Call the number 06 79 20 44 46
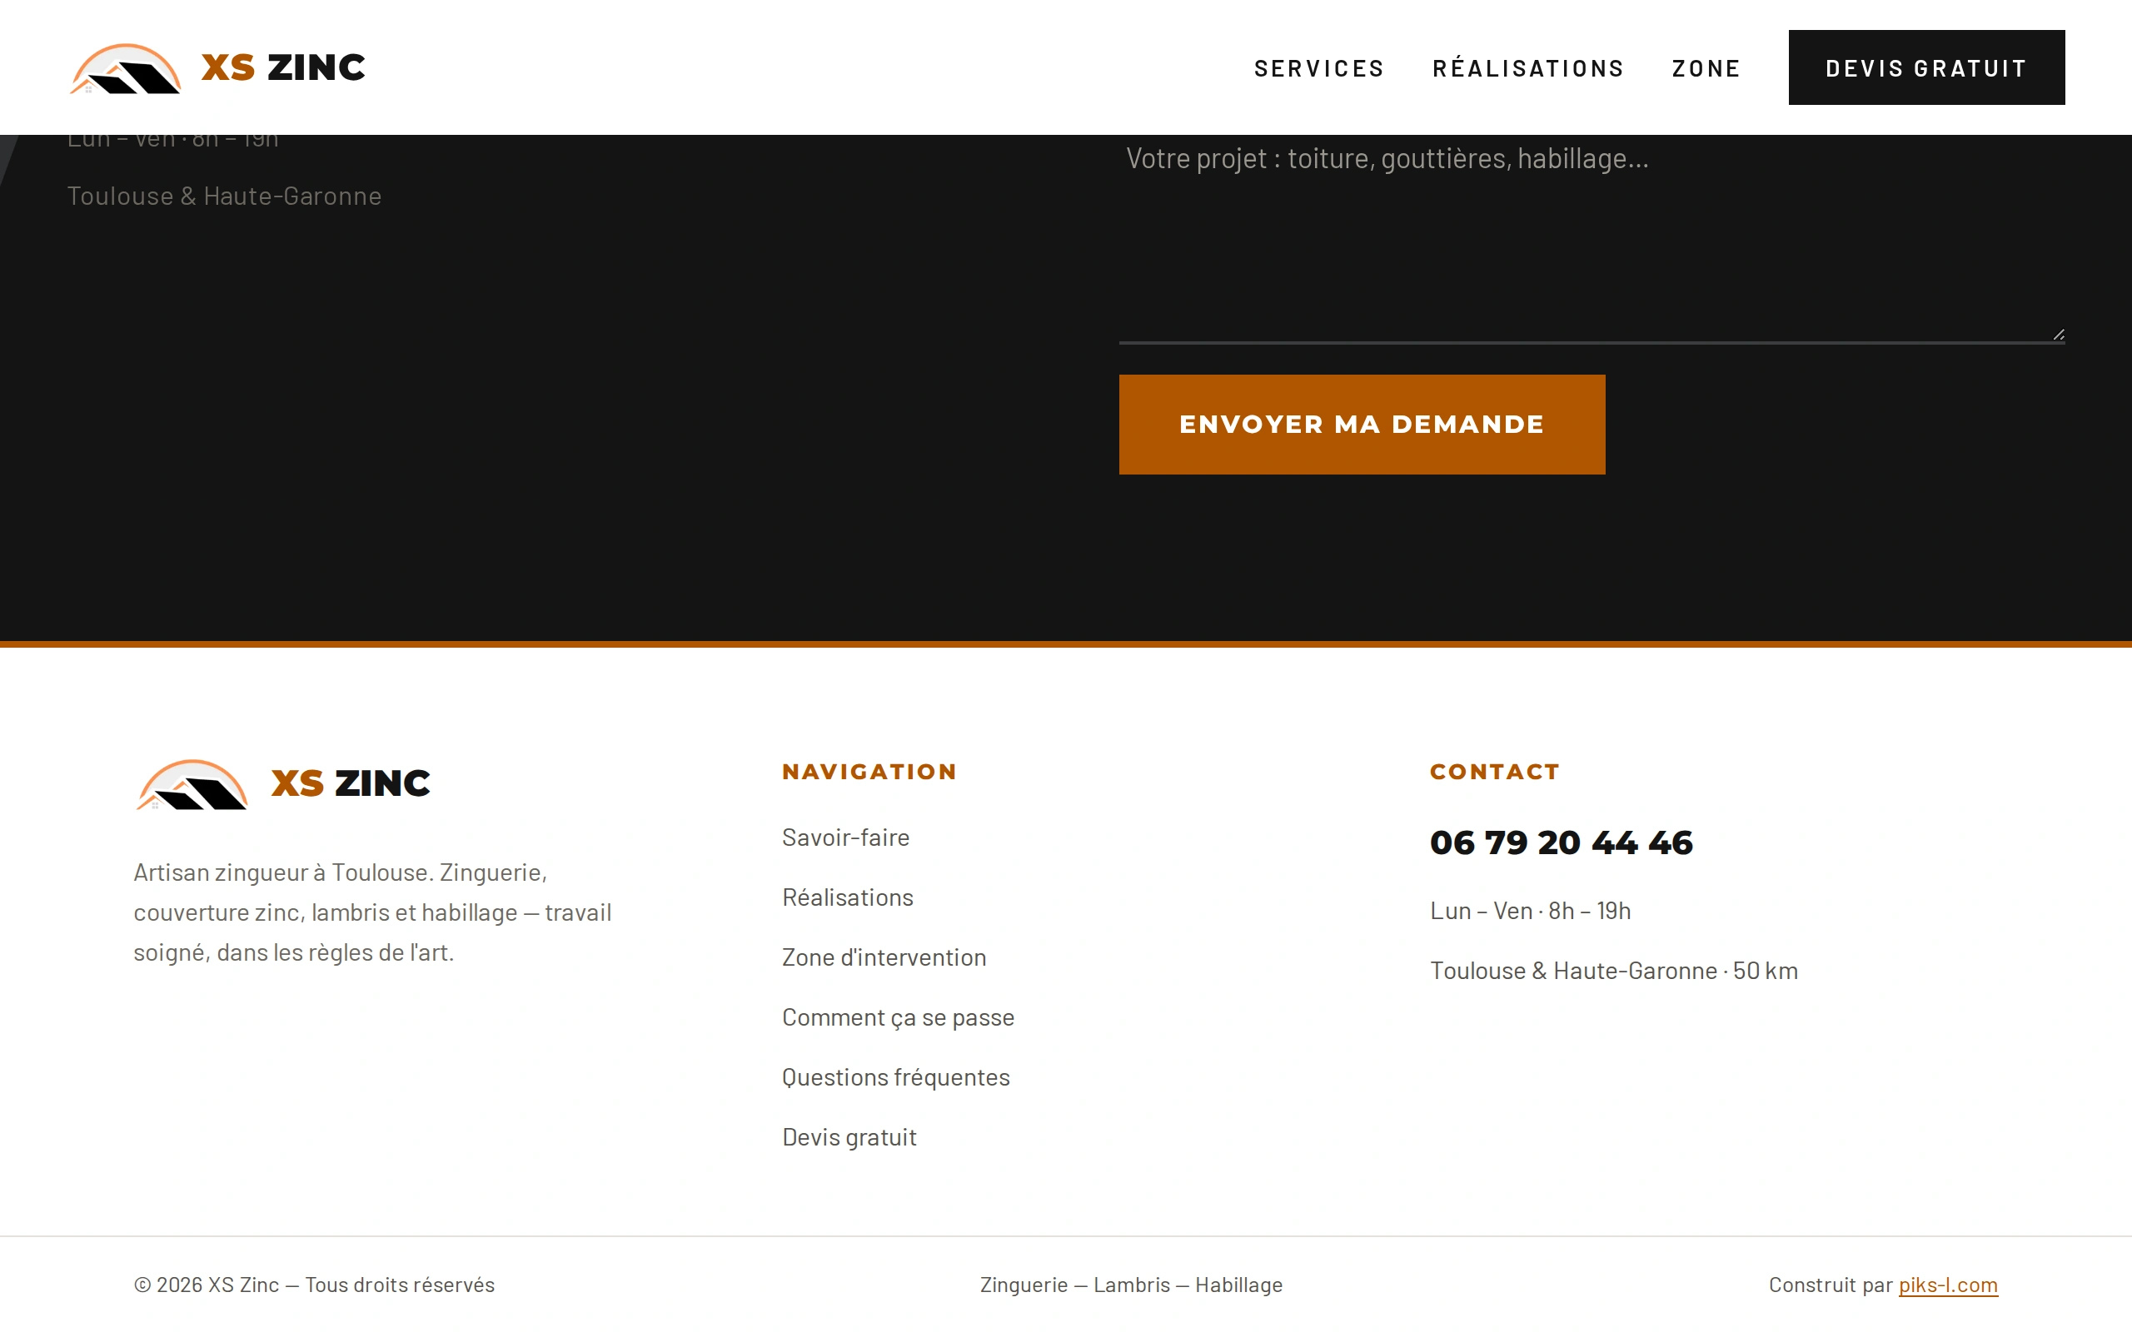Image resolution: width=2132 pixels, height=1332 pixels. pos(1562,842)
